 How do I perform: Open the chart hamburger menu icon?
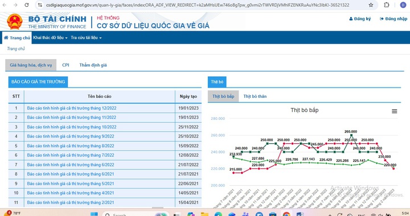tap(394, 111)
